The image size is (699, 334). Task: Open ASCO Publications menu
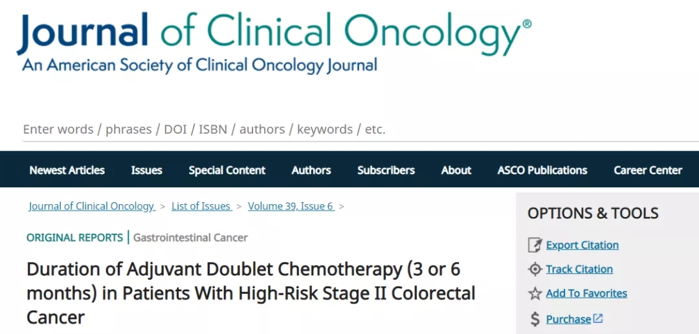[x=542, y=171]
